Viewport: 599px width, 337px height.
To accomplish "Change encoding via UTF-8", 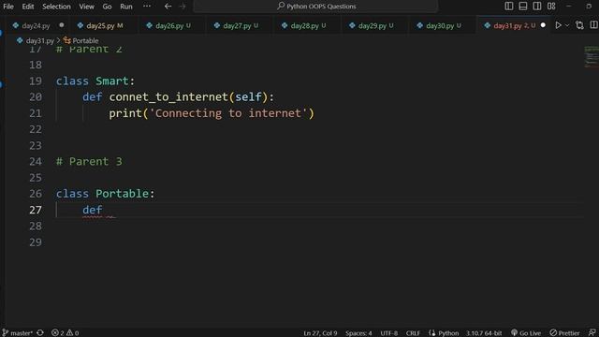I will (389, 333).
